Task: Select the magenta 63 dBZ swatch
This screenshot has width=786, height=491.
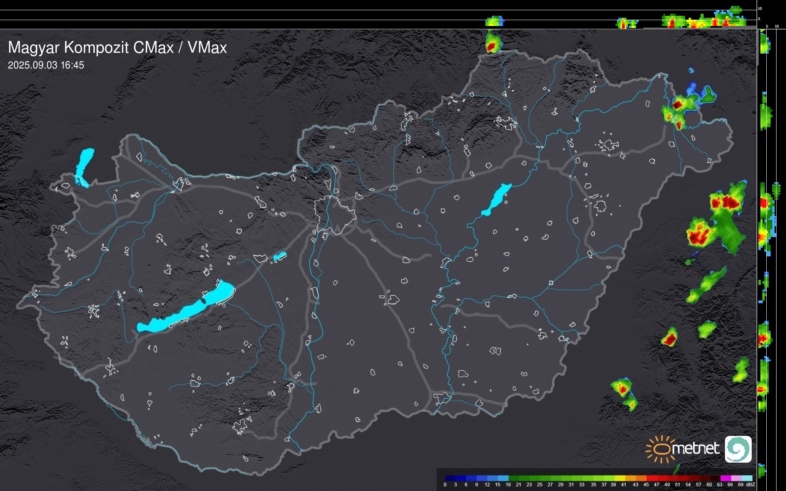Action: coord(725,478)
